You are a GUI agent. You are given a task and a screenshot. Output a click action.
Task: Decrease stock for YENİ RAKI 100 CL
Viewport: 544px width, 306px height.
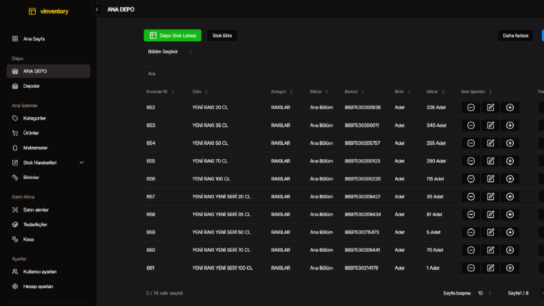[471, 178]
